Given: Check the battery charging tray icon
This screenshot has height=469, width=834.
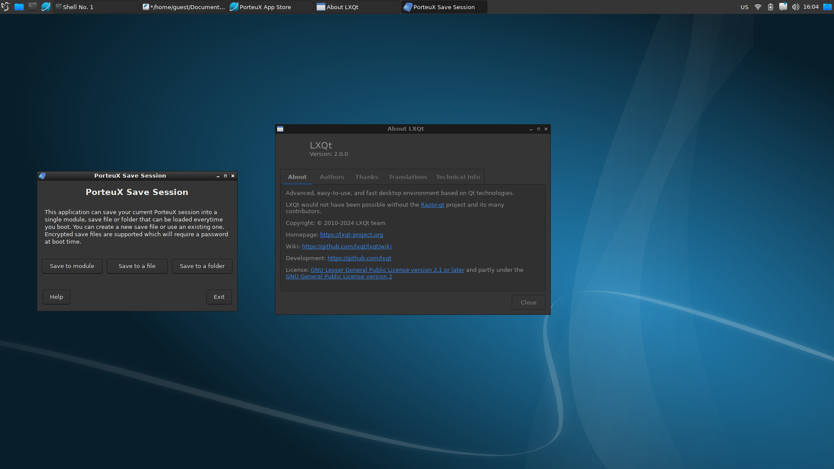Looking at the screenshot, I should pyautogui.click(x=771, y=7).
